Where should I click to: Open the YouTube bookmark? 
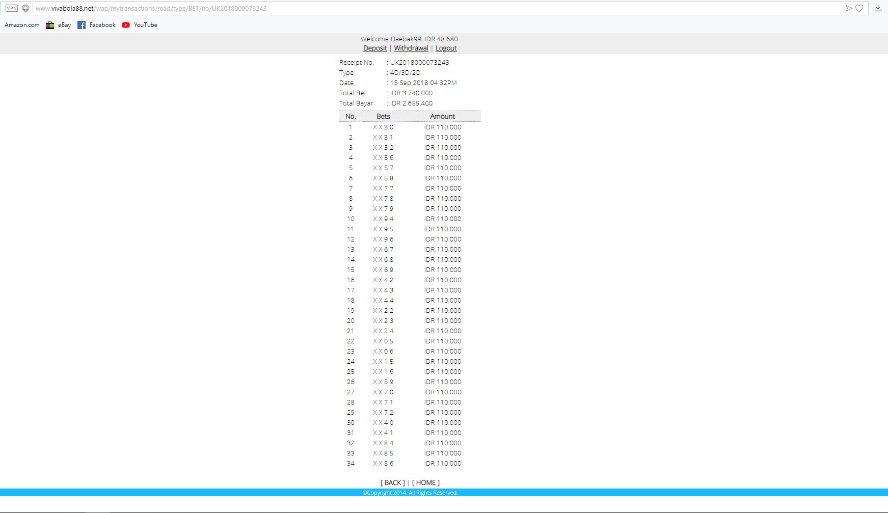tap(140, 25)
